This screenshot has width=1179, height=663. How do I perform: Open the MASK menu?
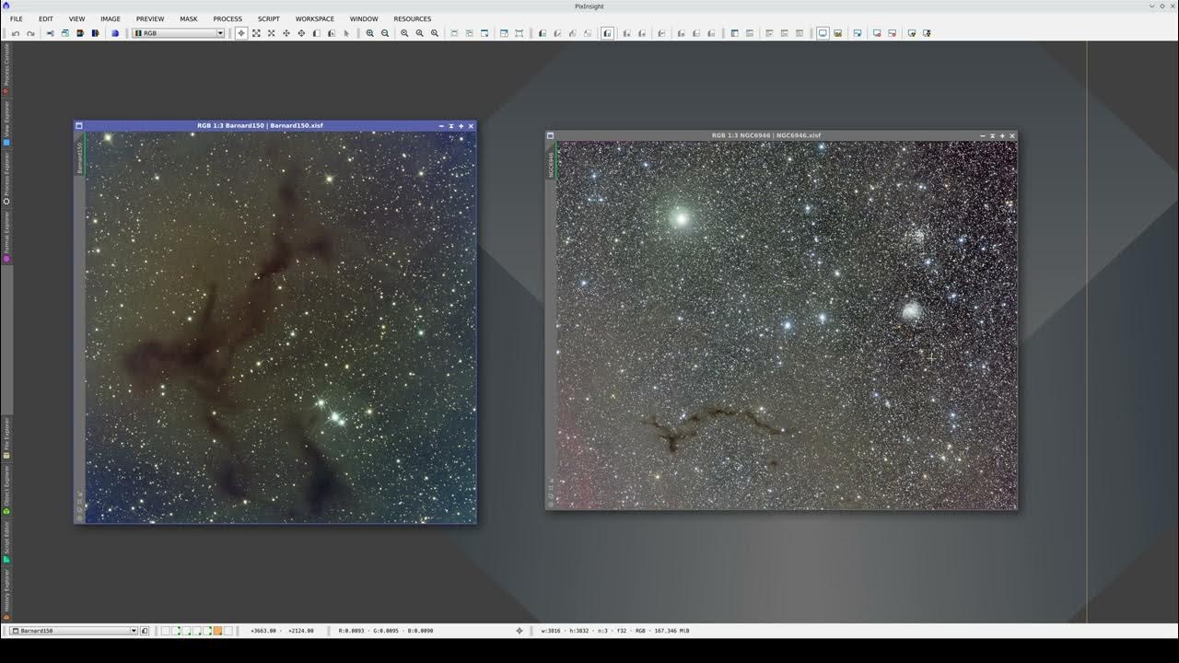click(189, 18)
